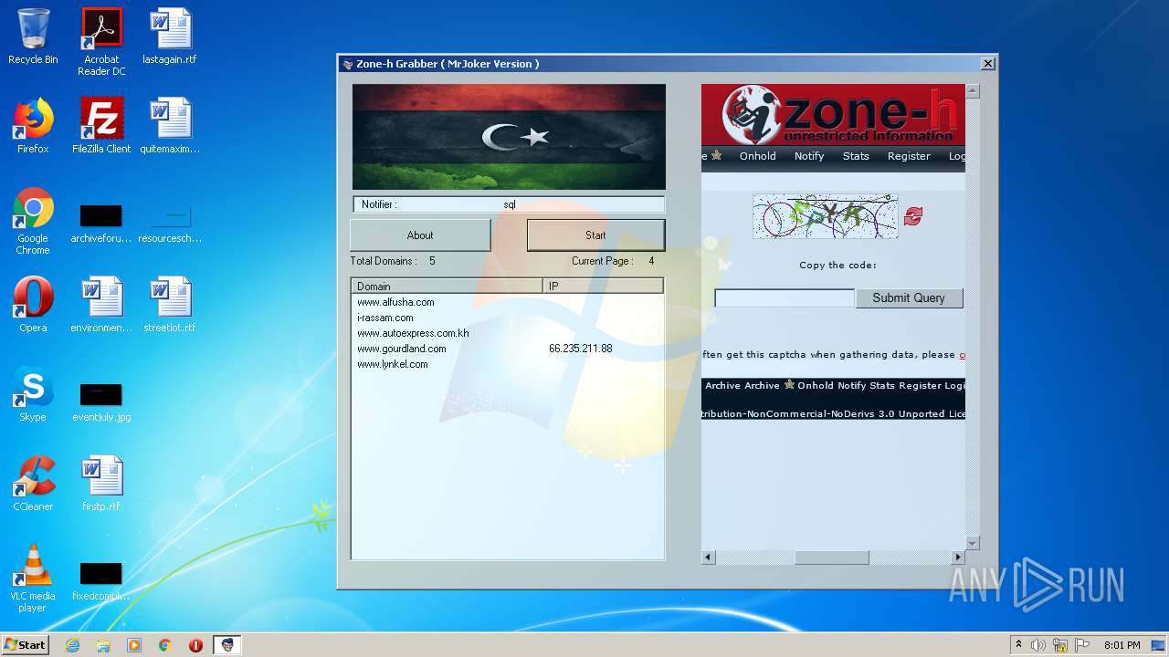1169x657 pixels.
Task: Open streetlot.rtf document
Action: pos(170,305)
